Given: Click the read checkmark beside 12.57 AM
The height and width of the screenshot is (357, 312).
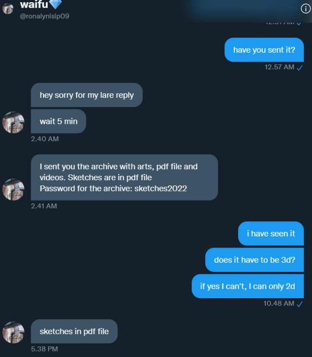Looking at the screenshot, I should 300,67.
